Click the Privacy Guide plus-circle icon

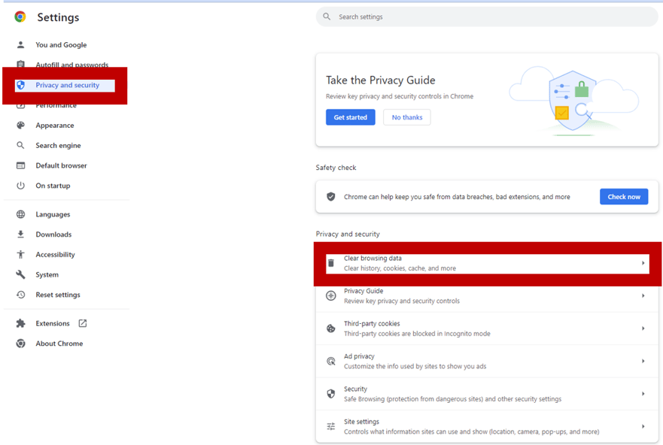(330, 295)
